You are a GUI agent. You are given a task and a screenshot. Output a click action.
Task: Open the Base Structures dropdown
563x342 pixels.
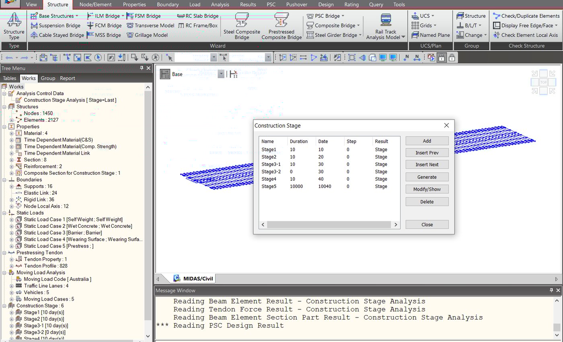pos(55,16)
